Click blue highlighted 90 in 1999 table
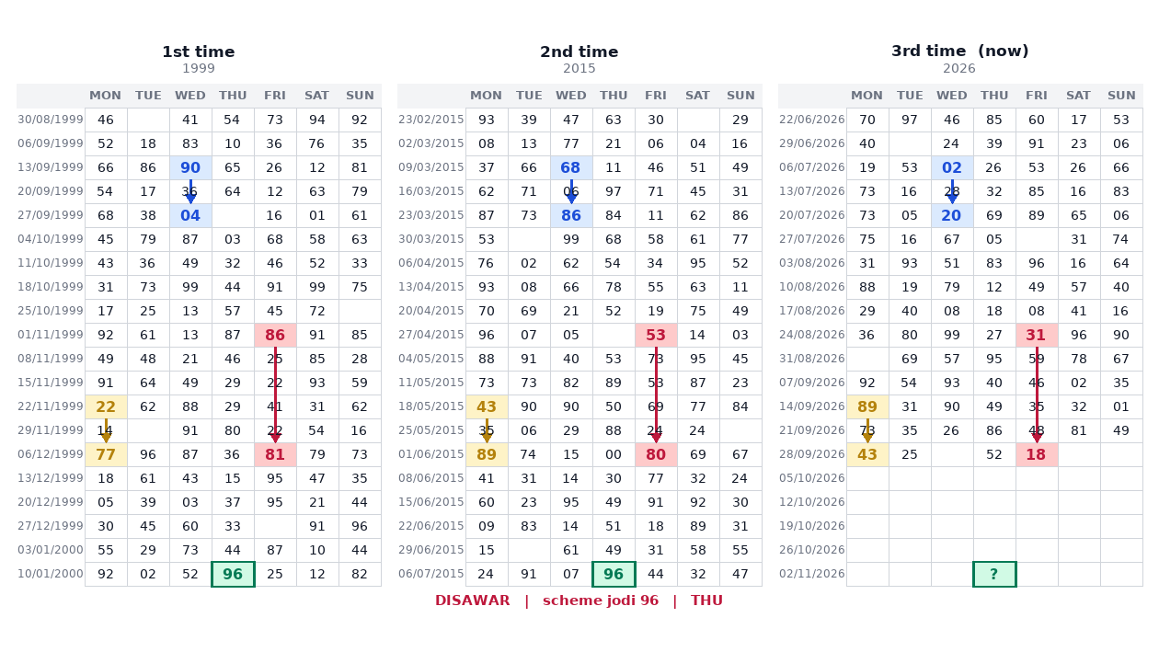1159x652 pixels. [x=190, y=167]
